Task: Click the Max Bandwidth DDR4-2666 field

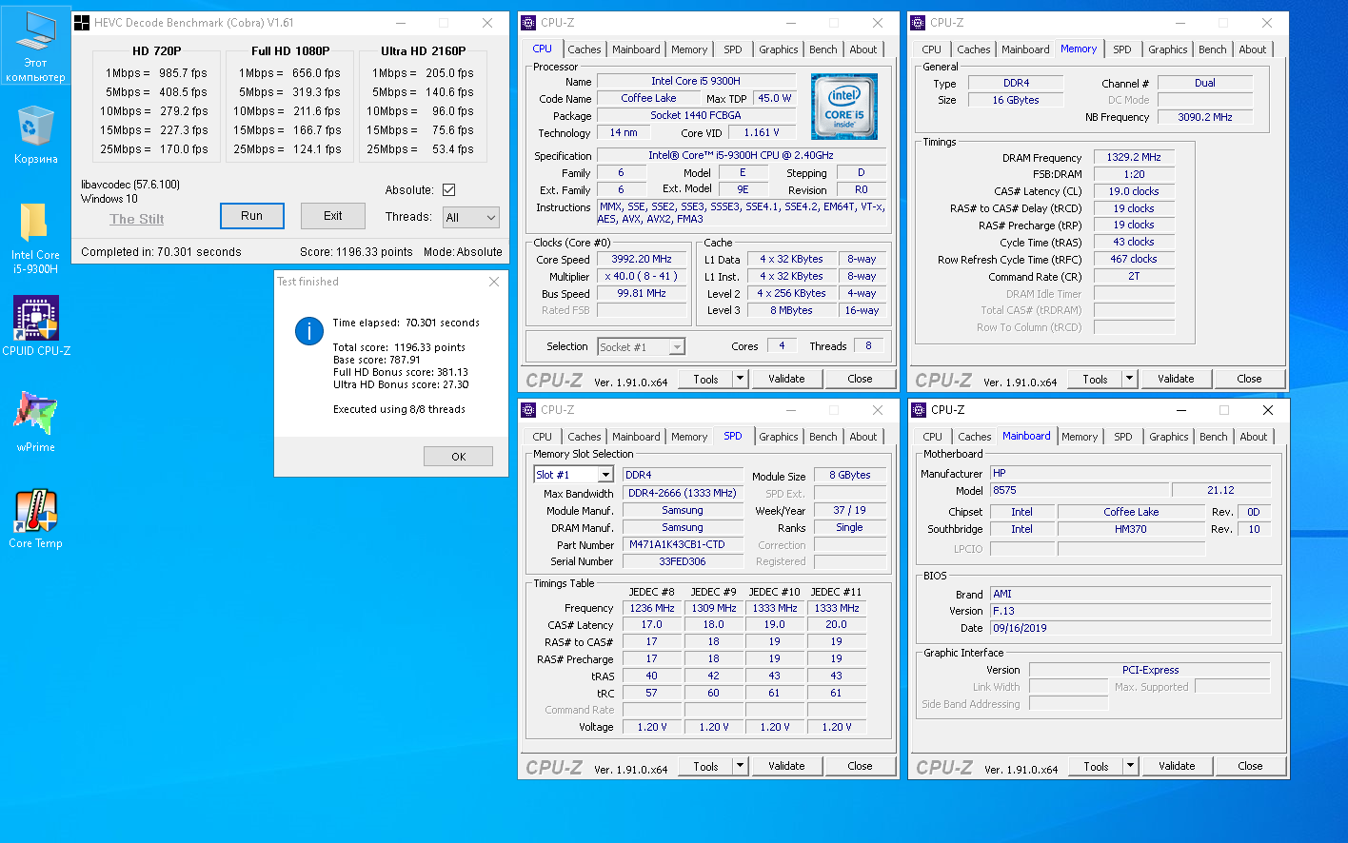Action: [x=683, y=494]
